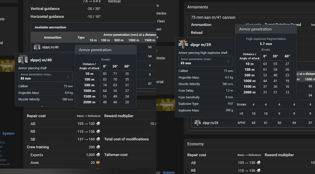Open the blue System link above the footer links
The height and width of the screenshot is (174, 315).
tap(8, 133)
